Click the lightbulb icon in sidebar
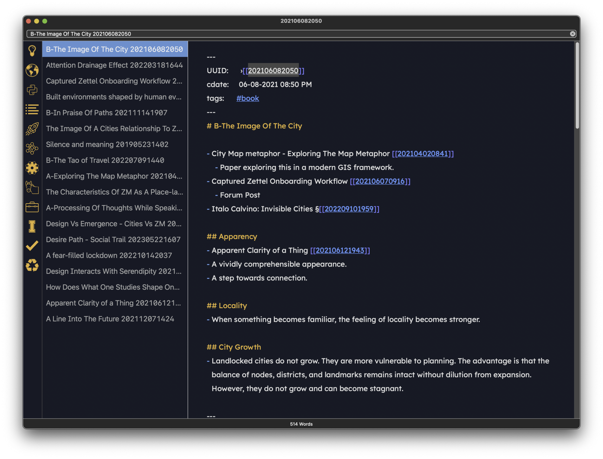 coord(32,51)
